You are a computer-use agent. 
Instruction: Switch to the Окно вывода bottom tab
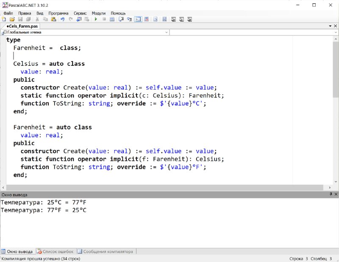pyautogui.click(x=17, y=251)
